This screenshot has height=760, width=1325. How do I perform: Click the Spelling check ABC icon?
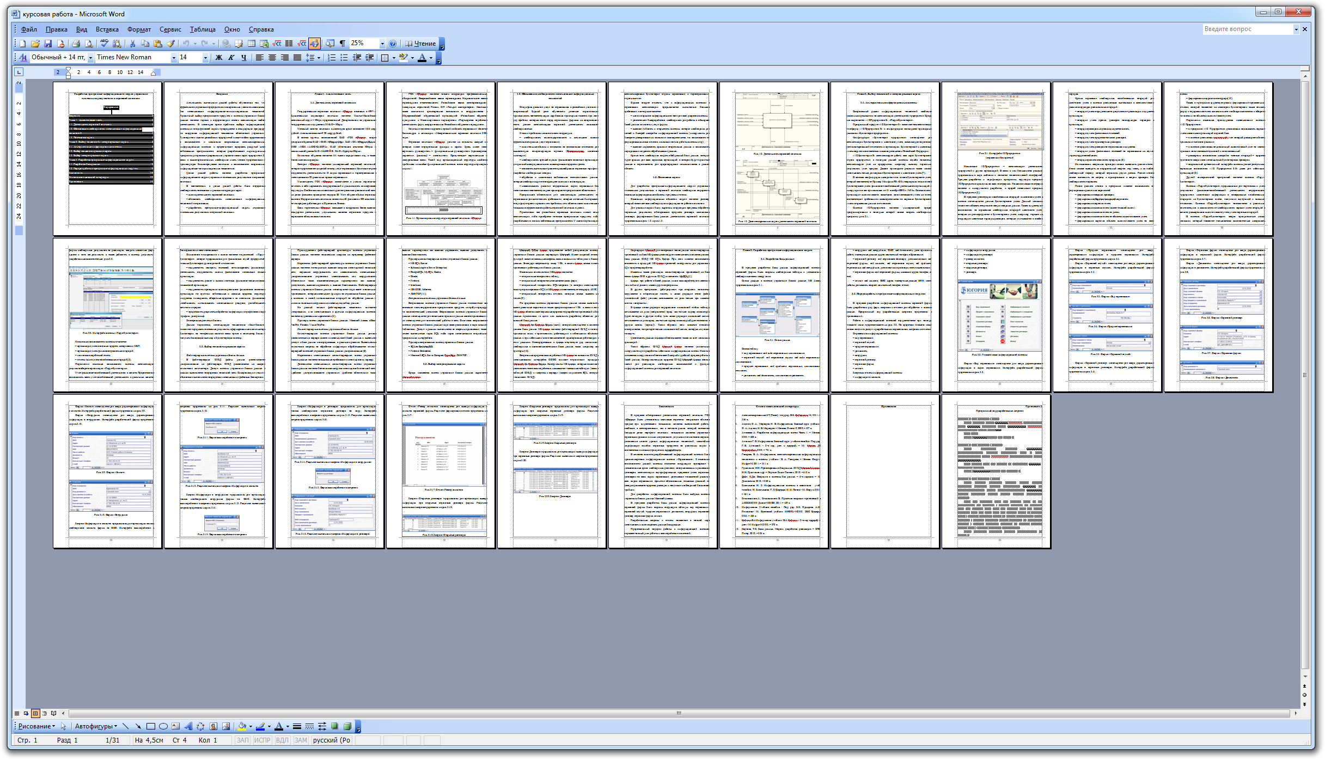[105, 44]
